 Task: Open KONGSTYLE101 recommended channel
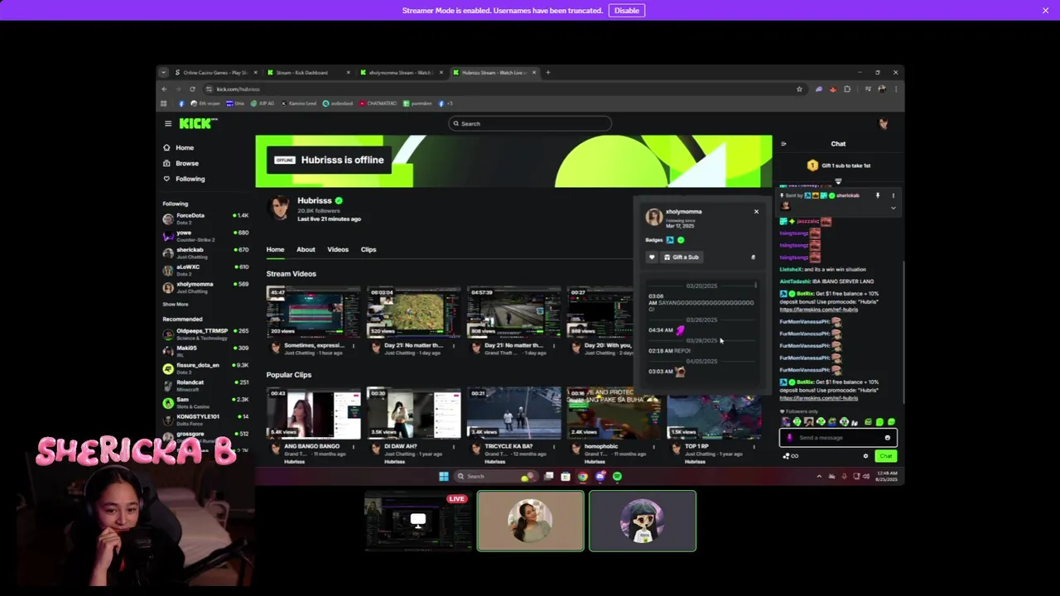click(205, 419)
